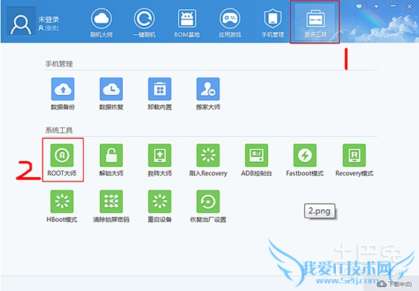419x291 pixels.
Task: Open the ADB控制台 console
Action: coord(256,161)
